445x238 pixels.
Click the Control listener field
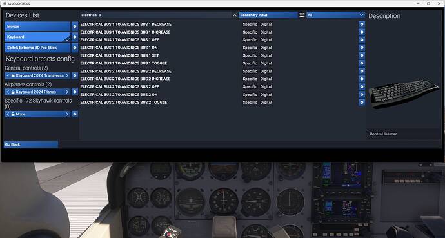click(404, 134)
